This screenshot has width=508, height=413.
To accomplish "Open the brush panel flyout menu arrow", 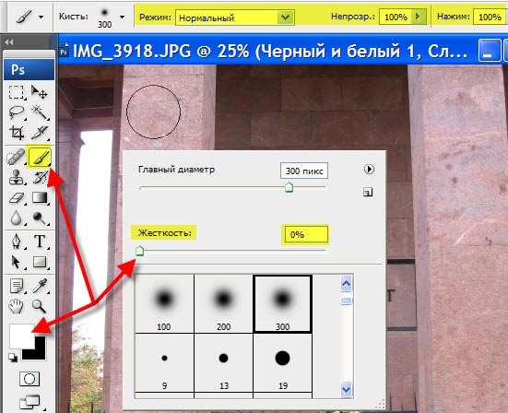I will tap(369, 169).
